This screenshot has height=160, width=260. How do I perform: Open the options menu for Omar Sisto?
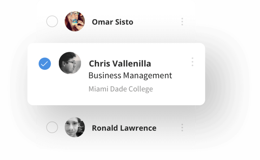click(182, 22)
